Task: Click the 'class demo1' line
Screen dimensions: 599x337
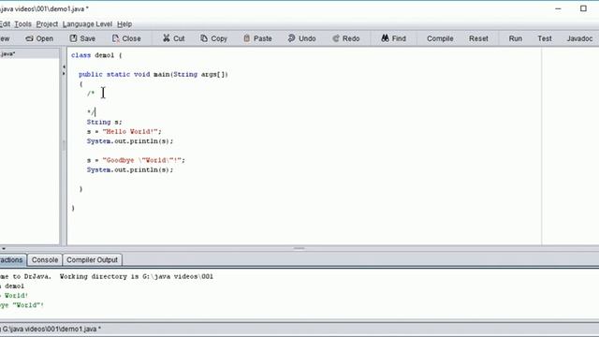Action: (96, 55)
